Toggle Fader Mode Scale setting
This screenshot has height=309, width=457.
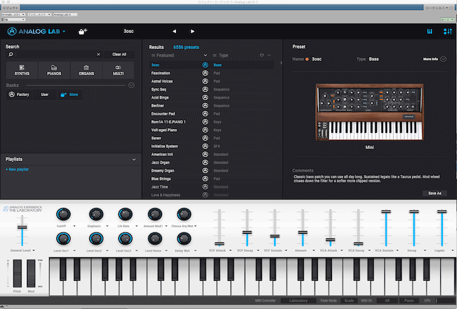(349, 300)
